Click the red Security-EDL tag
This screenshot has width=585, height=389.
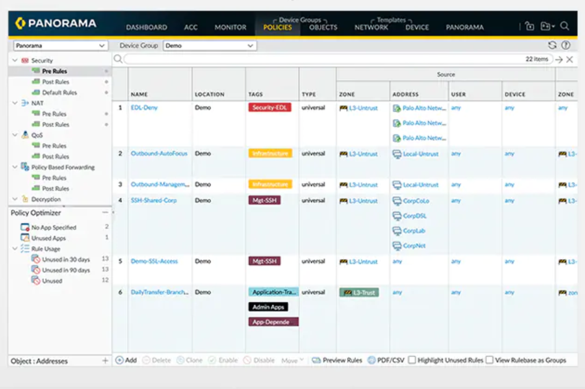pos(270,108)
